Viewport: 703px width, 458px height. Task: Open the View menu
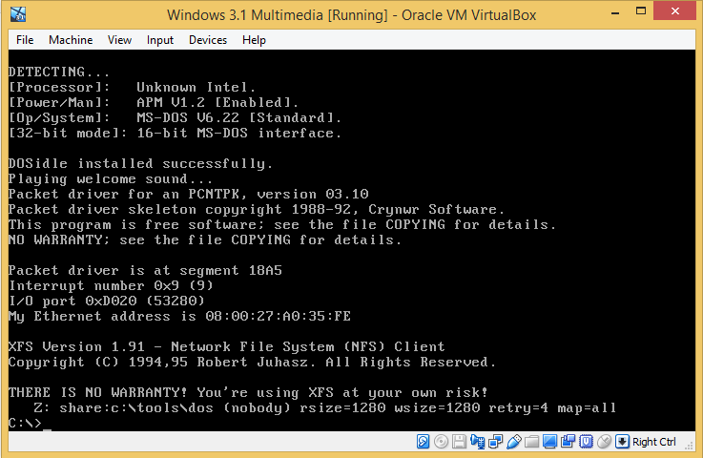(119, 40)
